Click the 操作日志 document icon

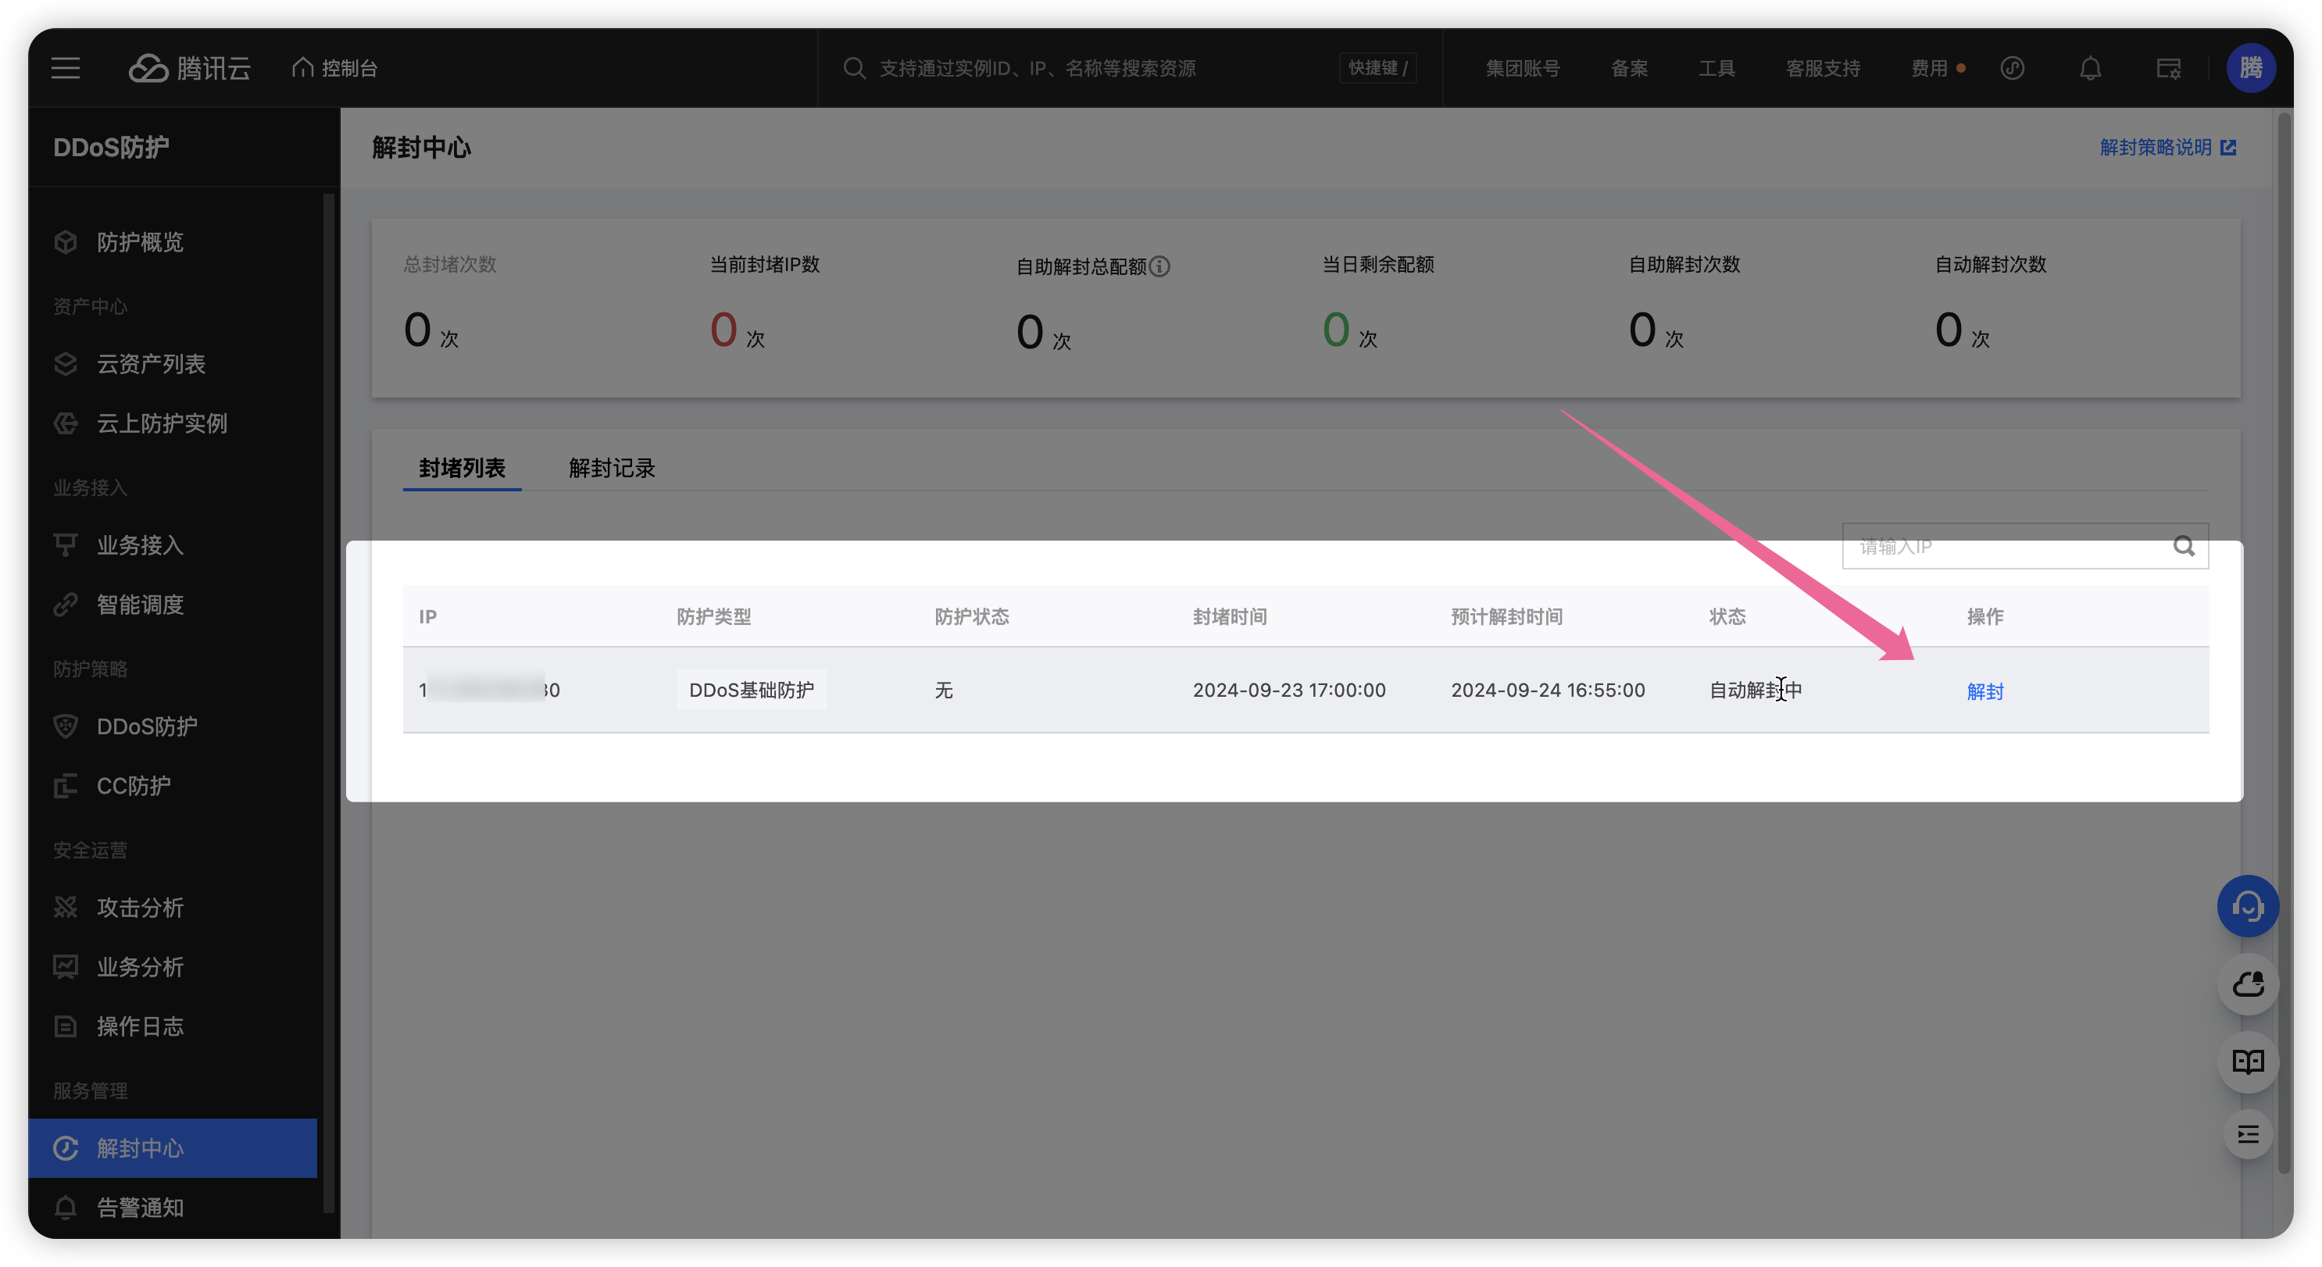tap(66, 1026)
